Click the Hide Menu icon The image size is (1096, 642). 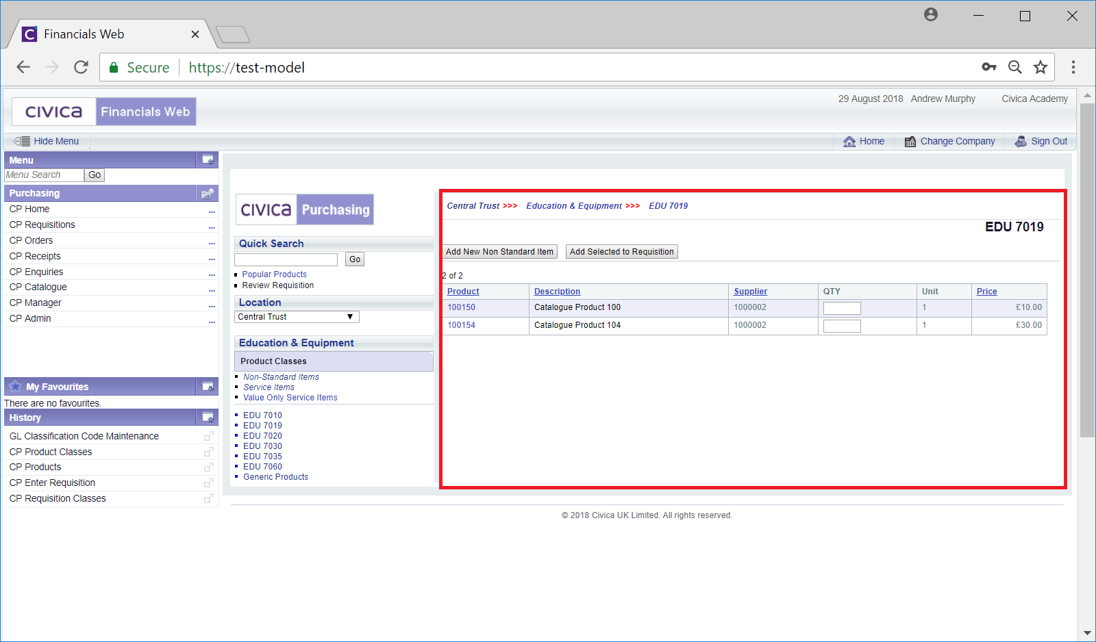22,141
